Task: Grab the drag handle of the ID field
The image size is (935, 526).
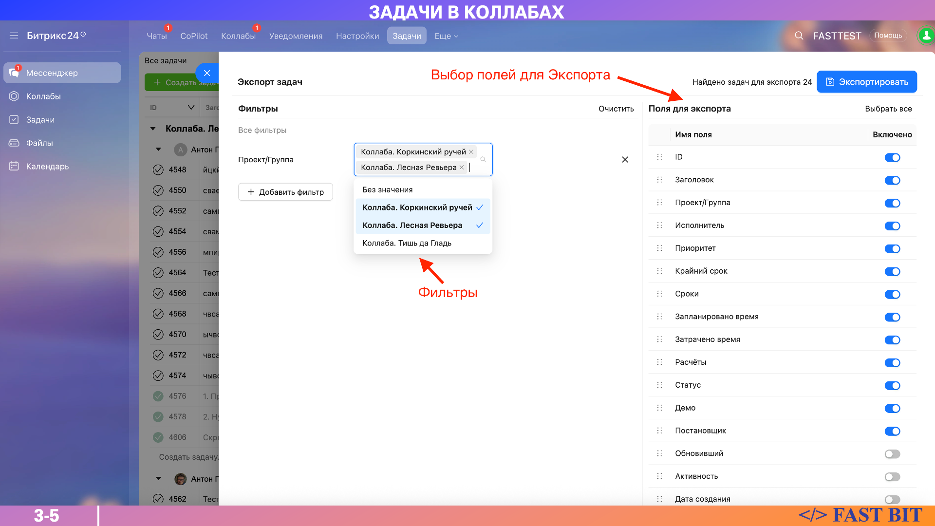Action: (x=659, y=157)
